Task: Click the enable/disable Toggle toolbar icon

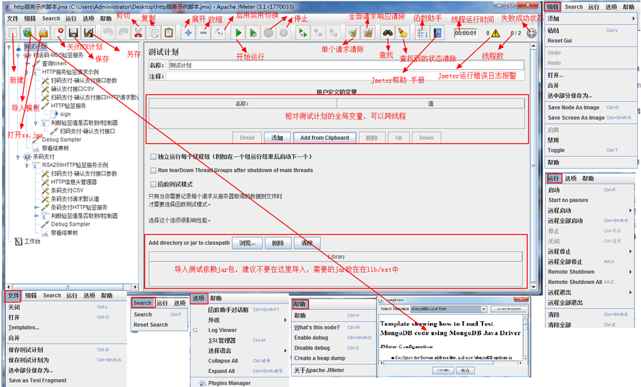Action: tap(219, 33)
